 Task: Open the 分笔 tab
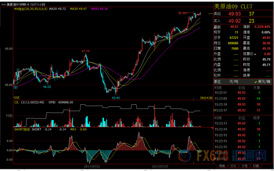click(x=244, y=165)
